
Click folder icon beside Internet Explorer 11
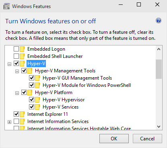click(x=22, y=114)
